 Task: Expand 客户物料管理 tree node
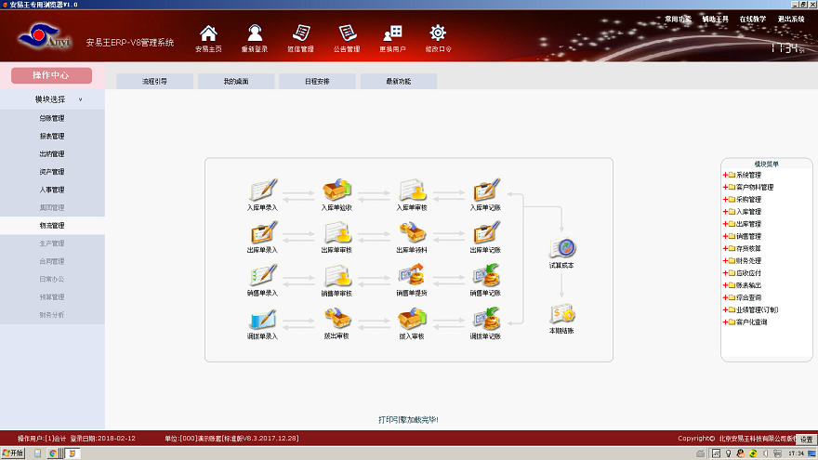pyautogui.click(x=725, y=187)
